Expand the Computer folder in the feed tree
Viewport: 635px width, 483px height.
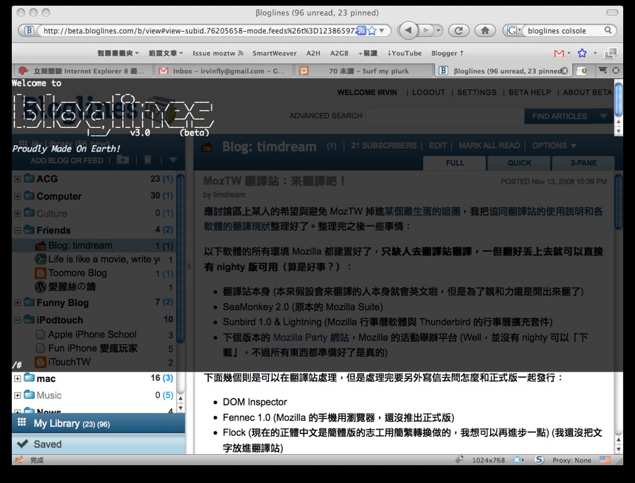pyautogui.click(x=16, y=196)
